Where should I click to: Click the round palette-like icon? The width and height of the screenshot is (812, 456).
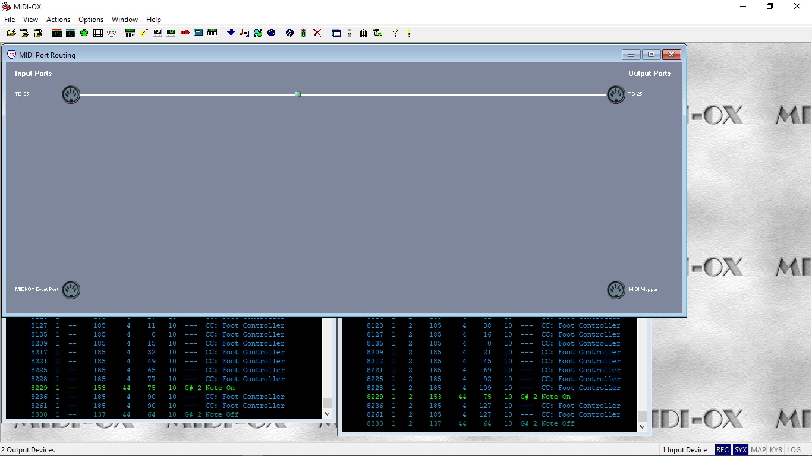(289, 33)
